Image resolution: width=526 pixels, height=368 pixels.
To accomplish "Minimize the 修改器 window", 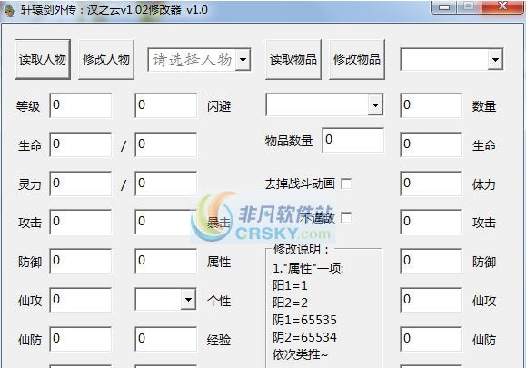I will pyautogui.click(x=444, y=7).
